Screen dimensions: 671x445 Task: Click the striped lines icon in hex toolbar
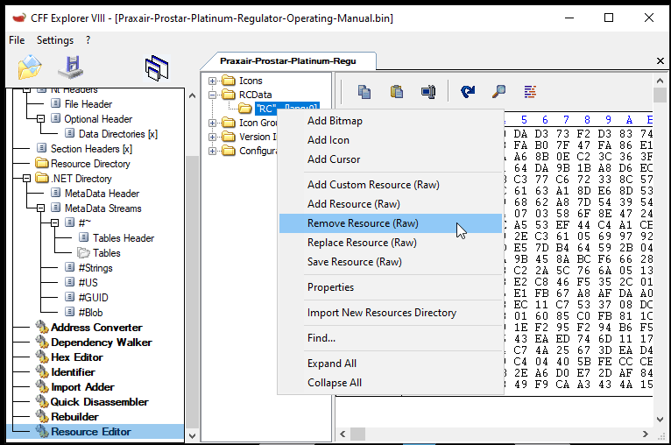tap(529, 91)
